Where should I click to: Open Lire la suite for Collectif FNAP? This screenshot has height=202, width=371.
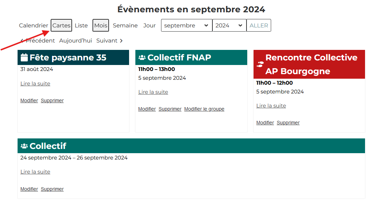coord(153,92)
